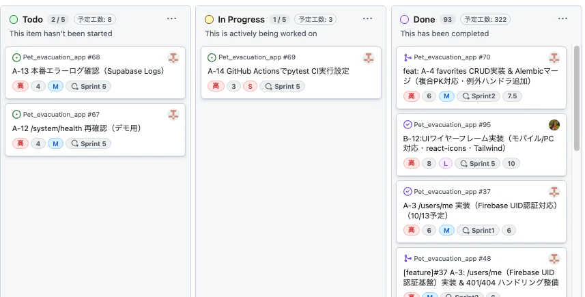Click the 7.5 actual hours label on #70
The height and width of the screenshot is (297, 585).
point(512,96)
